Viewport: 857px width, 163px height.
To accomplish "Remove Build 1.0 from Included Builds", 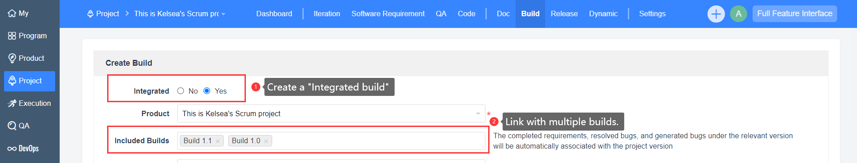I will pos(266,141).
